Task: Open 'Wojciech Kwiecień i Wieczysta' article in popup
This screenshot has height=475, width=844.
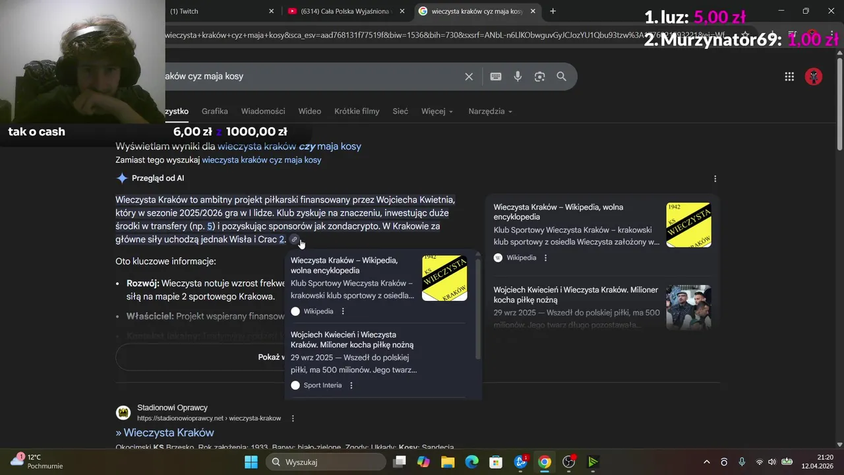Action: pyautogui.click(x=352, y=340)
